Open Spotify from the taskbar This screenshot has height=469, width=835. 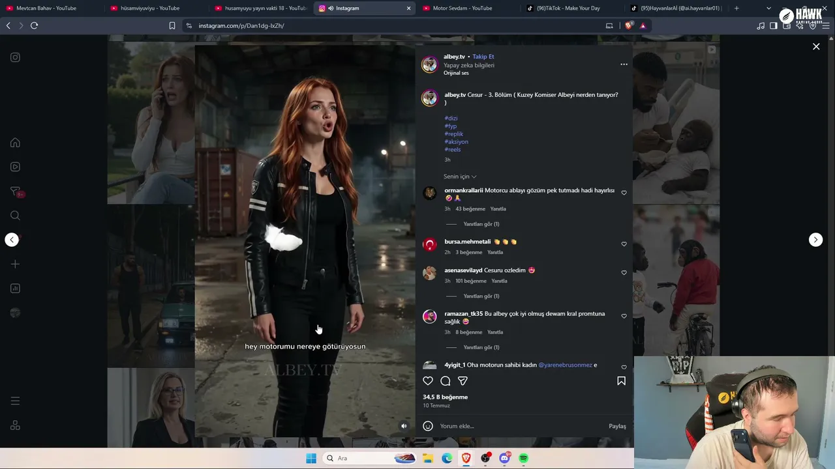click(523, 458)
